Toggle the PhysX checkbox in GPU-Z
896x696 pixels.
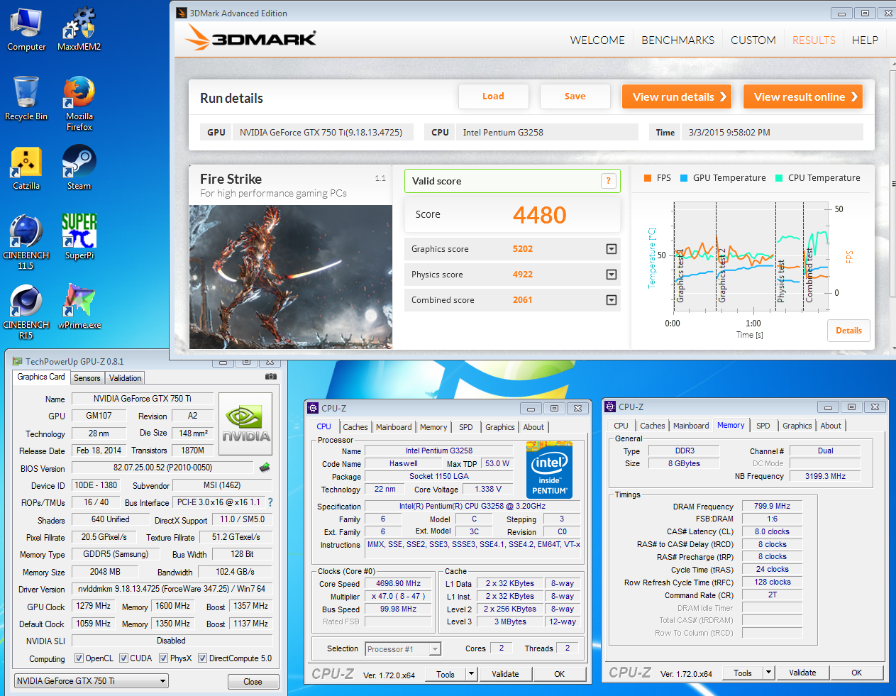[163, 658]
